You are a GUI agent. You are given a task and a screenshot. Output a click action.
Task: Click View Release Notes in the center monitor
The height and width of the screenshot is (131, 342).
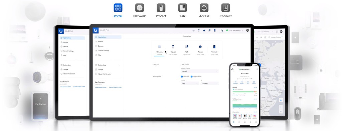[101, 87]
